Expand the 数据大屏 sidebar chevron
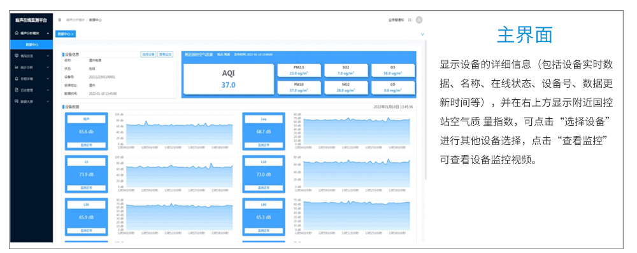This screenshot has width=637, height=253. coord(48,101)
